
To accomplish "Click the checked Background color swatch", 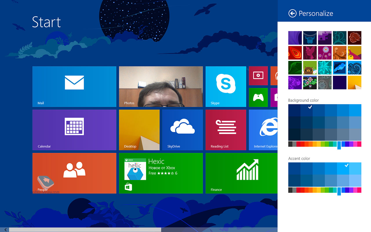I will click(307, 110).
